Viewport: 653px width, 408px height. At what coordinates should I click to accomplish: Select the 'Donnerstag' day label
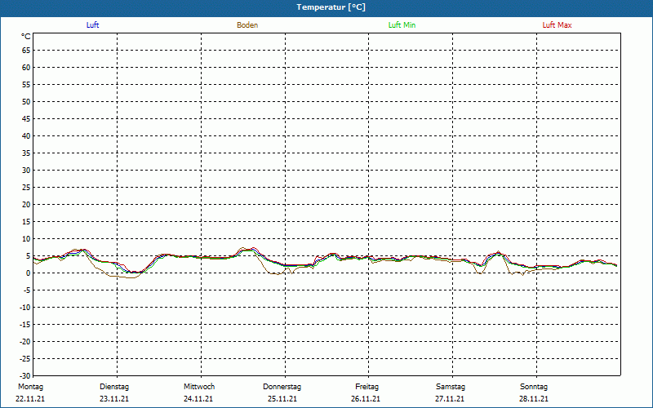point(282,387)
